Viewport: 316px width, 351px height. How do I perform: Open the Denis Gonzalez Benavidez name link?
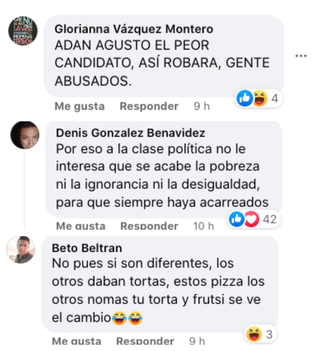pos(130,133)
